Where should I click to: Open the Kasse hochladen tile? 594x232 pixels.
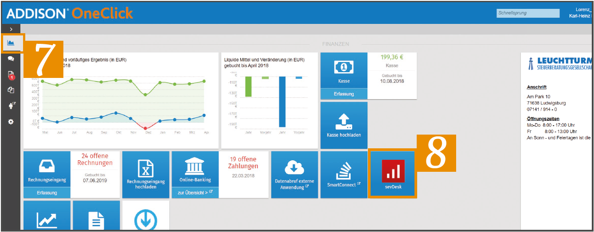click(344, 125)
